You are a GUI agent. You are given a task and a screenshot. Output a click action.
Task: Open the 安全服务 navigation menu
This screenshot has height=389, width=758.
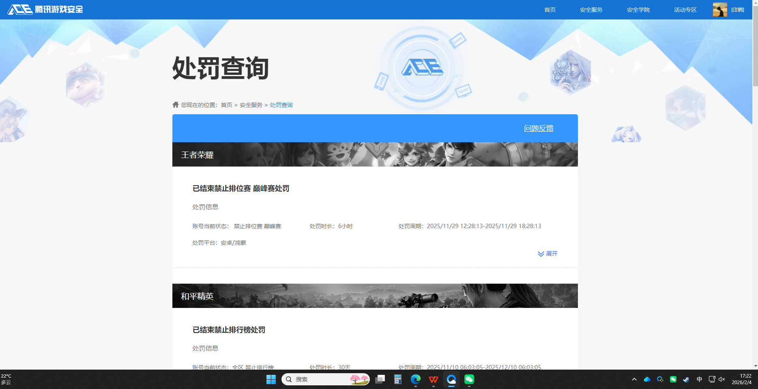[591, 9]
